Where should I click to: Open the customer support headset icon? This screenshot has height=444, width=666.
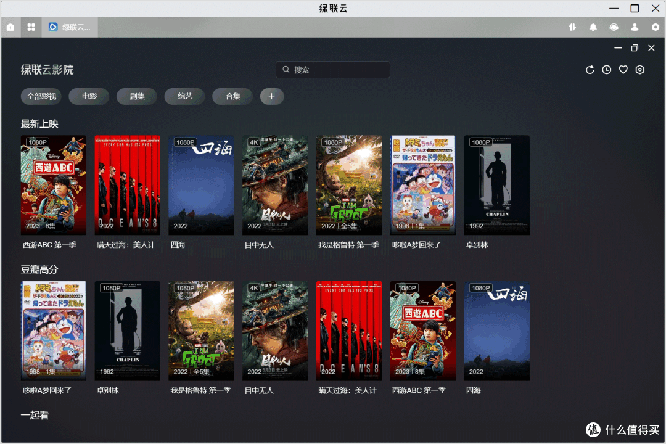tap(614, 27)
